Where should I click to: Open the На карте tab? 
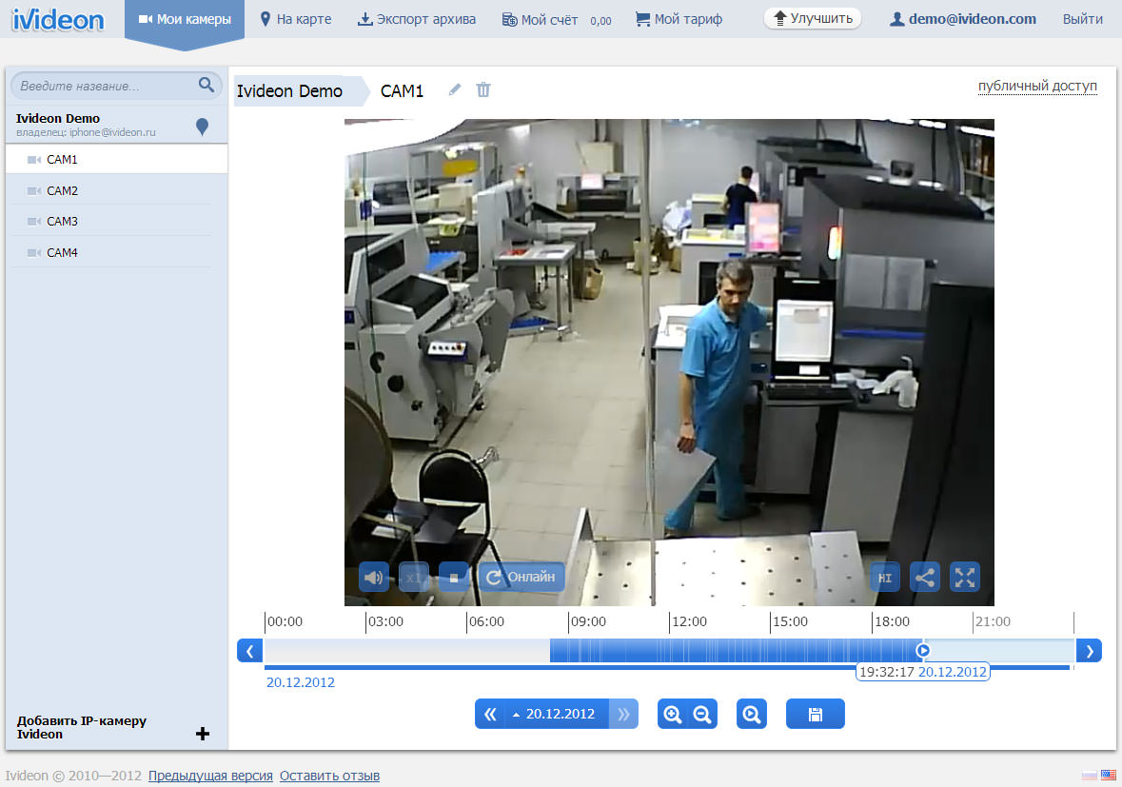click(296, 19)
